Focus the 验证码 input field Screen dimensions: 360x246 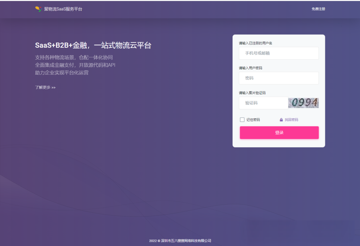coord(263,103)
